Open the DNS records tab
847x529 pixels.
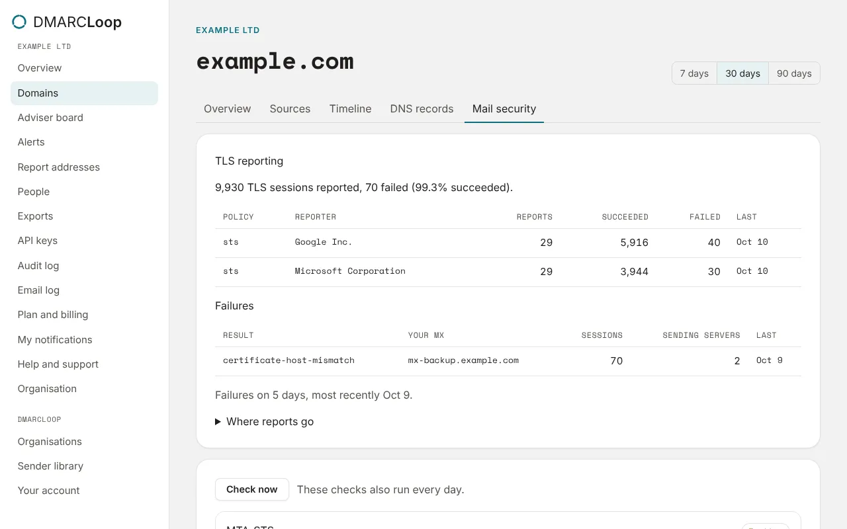[x=422, y=109]
